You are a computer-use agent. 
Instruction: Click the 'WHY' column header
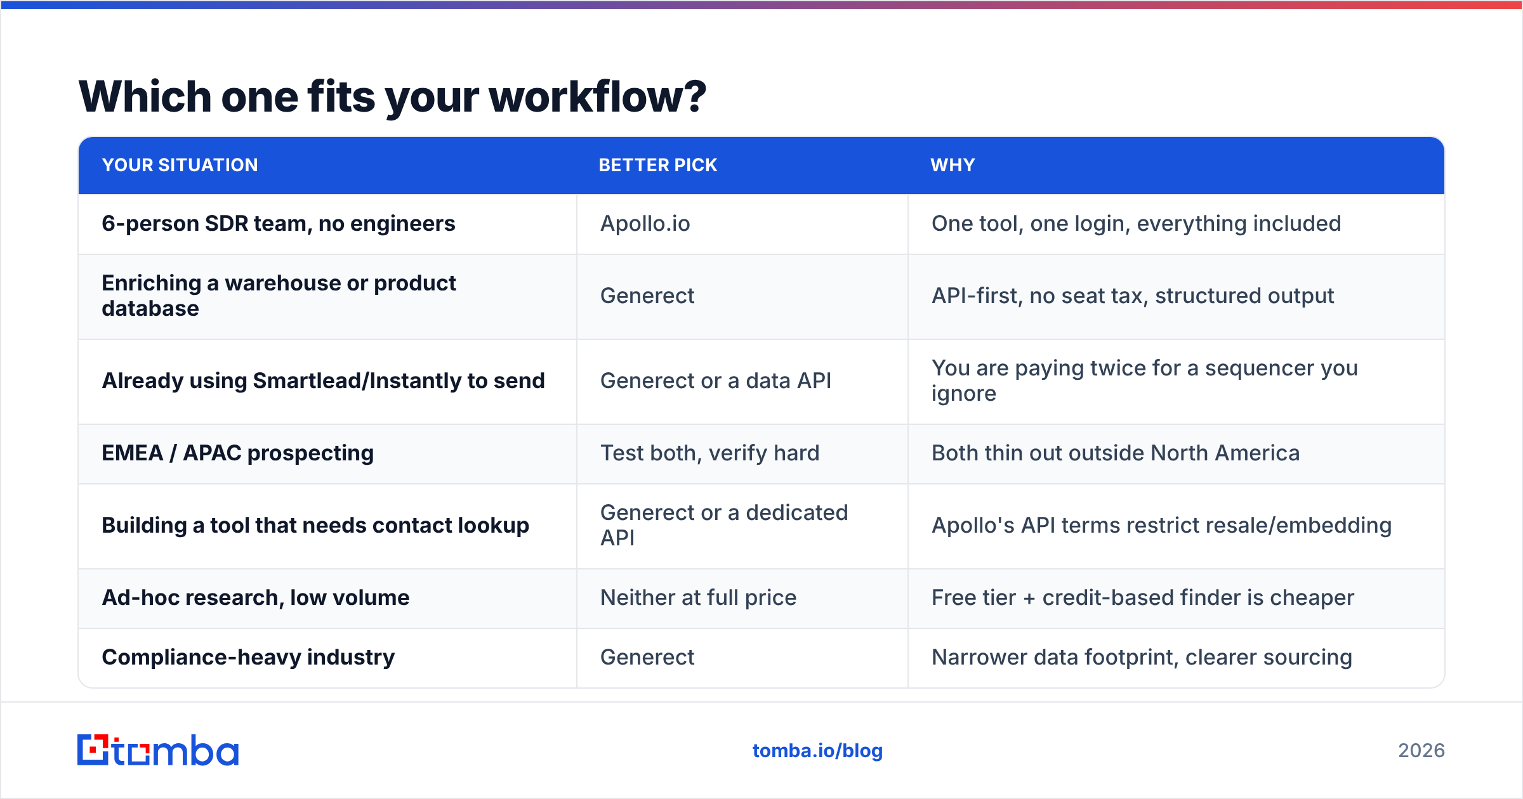tap(953, 165)
